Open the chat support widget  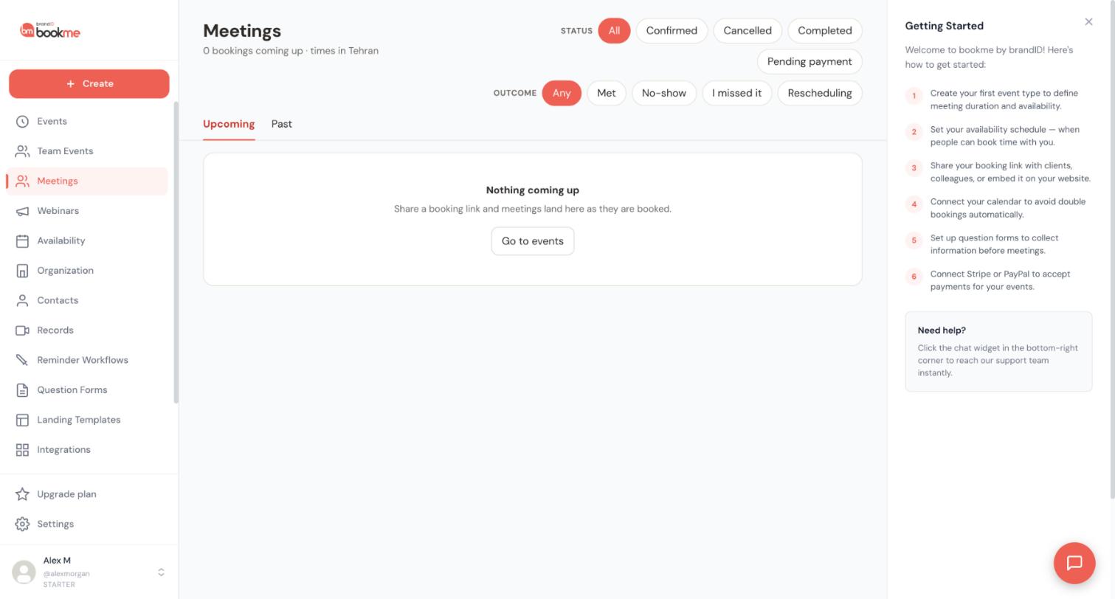click(1074, 563)
